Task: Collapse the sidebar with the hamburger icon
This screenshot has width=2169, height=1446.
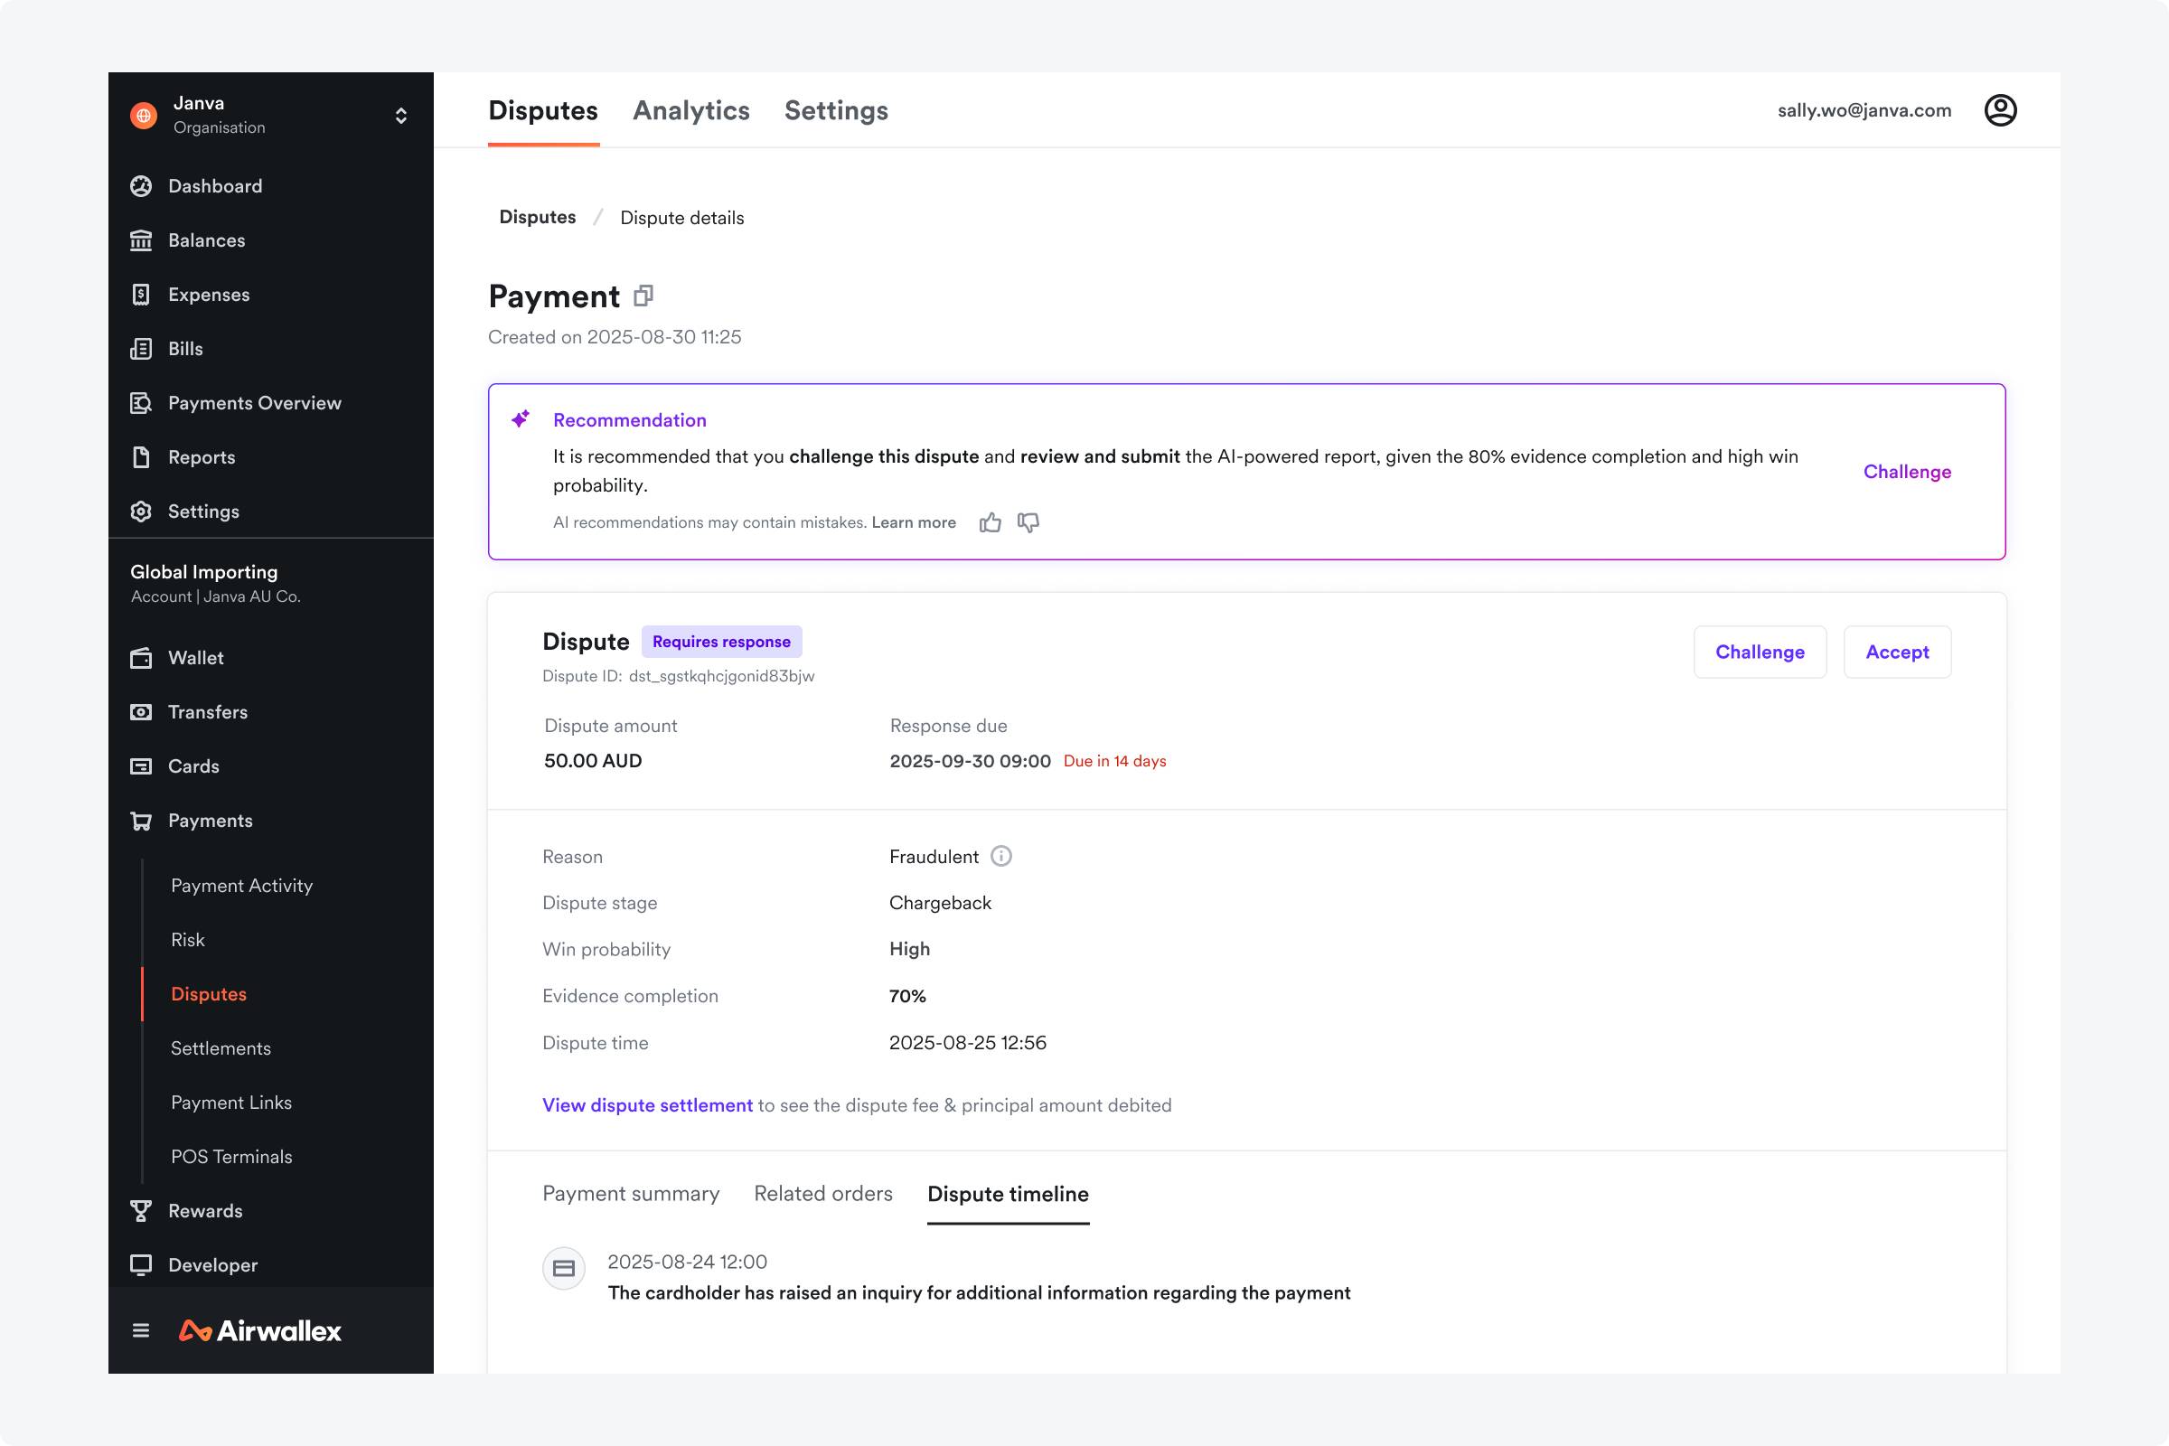Action: coord(140,1329)
